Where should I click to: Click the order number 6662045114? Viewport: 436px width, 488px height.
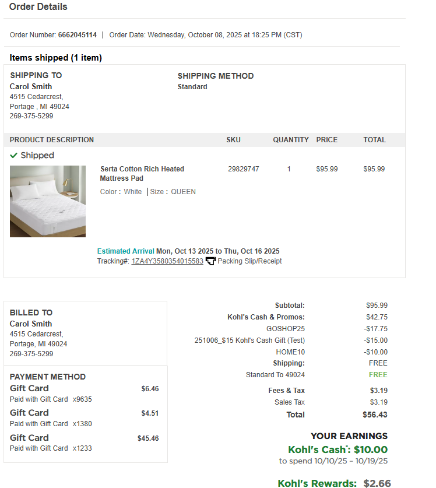(78, 35)
